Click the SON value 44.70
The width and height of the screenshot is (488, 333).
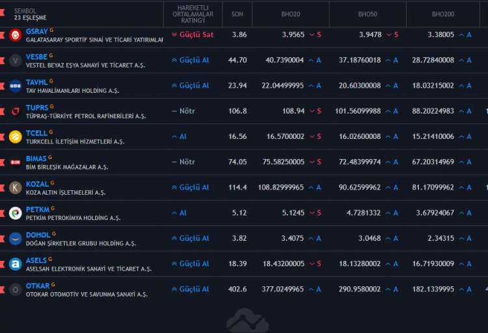[237, 60]
